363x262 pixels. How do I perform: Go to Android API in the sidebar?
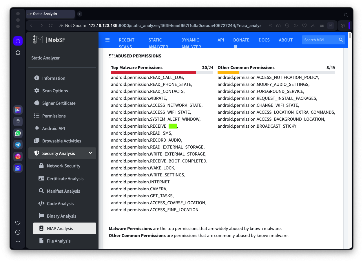pos(62,128)
